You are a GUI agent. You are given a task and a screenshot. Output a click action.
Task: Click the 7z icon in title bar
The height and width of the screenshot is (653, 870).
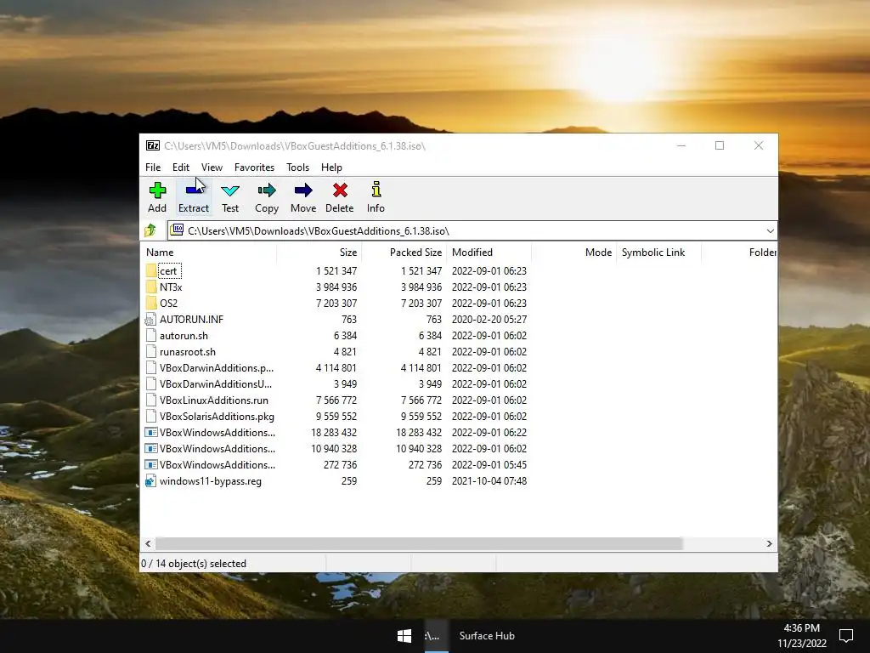tap(153, 145)
